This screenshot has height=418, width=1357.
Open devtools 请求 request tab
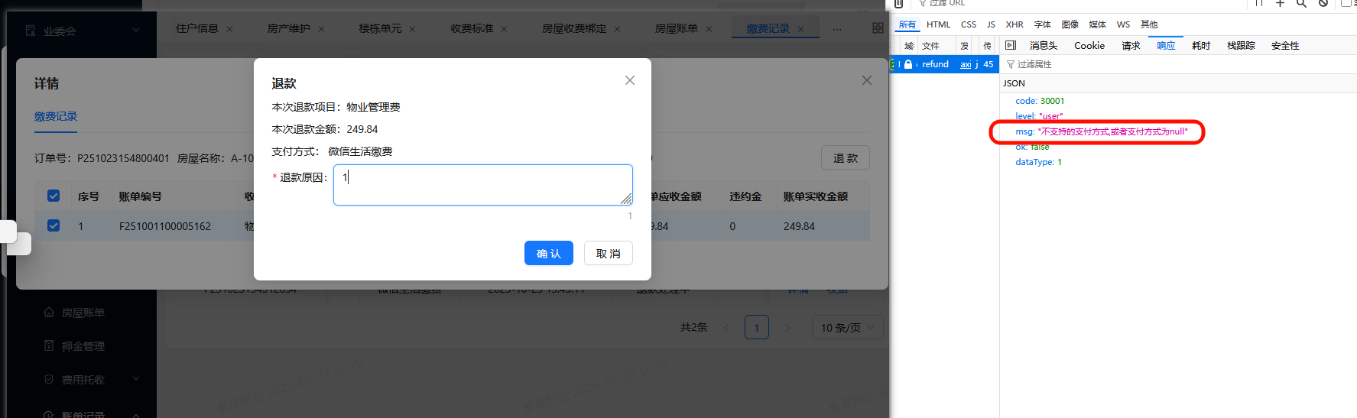1131,46
